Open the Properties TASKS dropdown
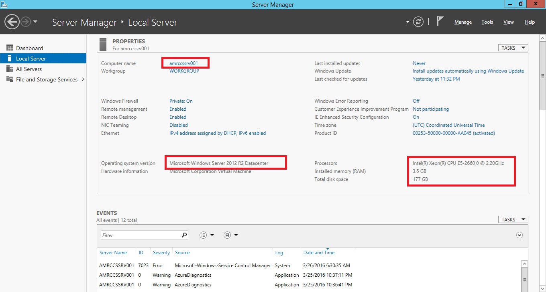 [x=513, y=48]
